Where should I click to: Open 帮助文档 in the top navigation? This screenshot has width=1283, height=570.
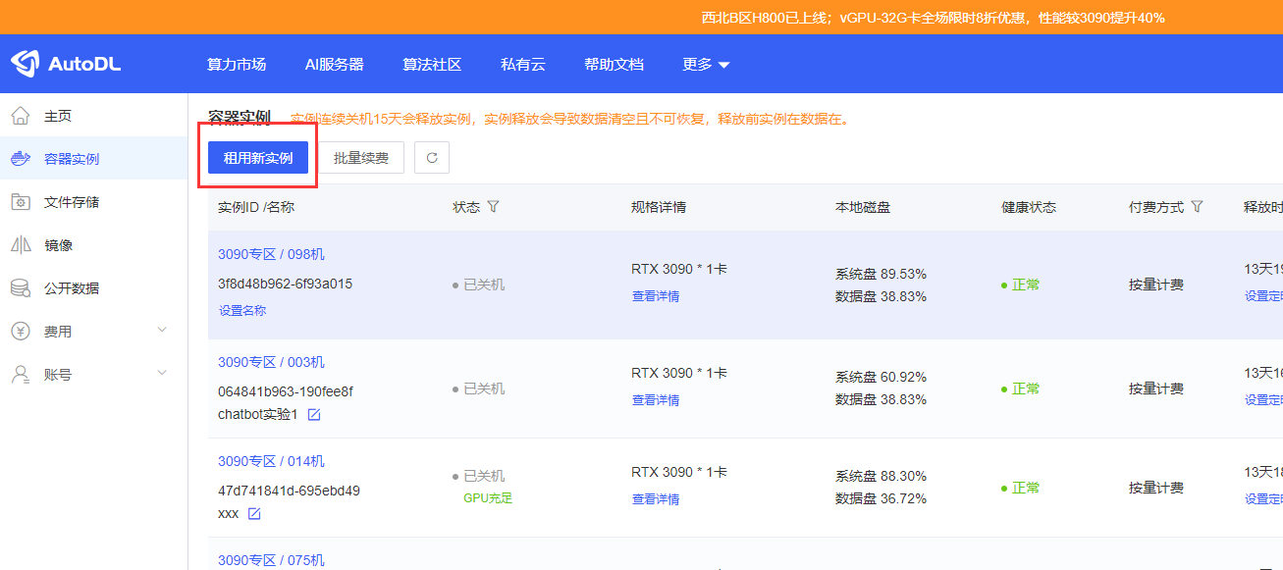coord(614,65)
